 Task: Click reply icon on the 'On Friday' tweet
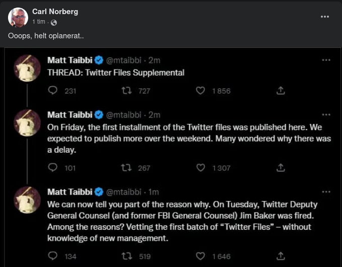tap(53, 168)
